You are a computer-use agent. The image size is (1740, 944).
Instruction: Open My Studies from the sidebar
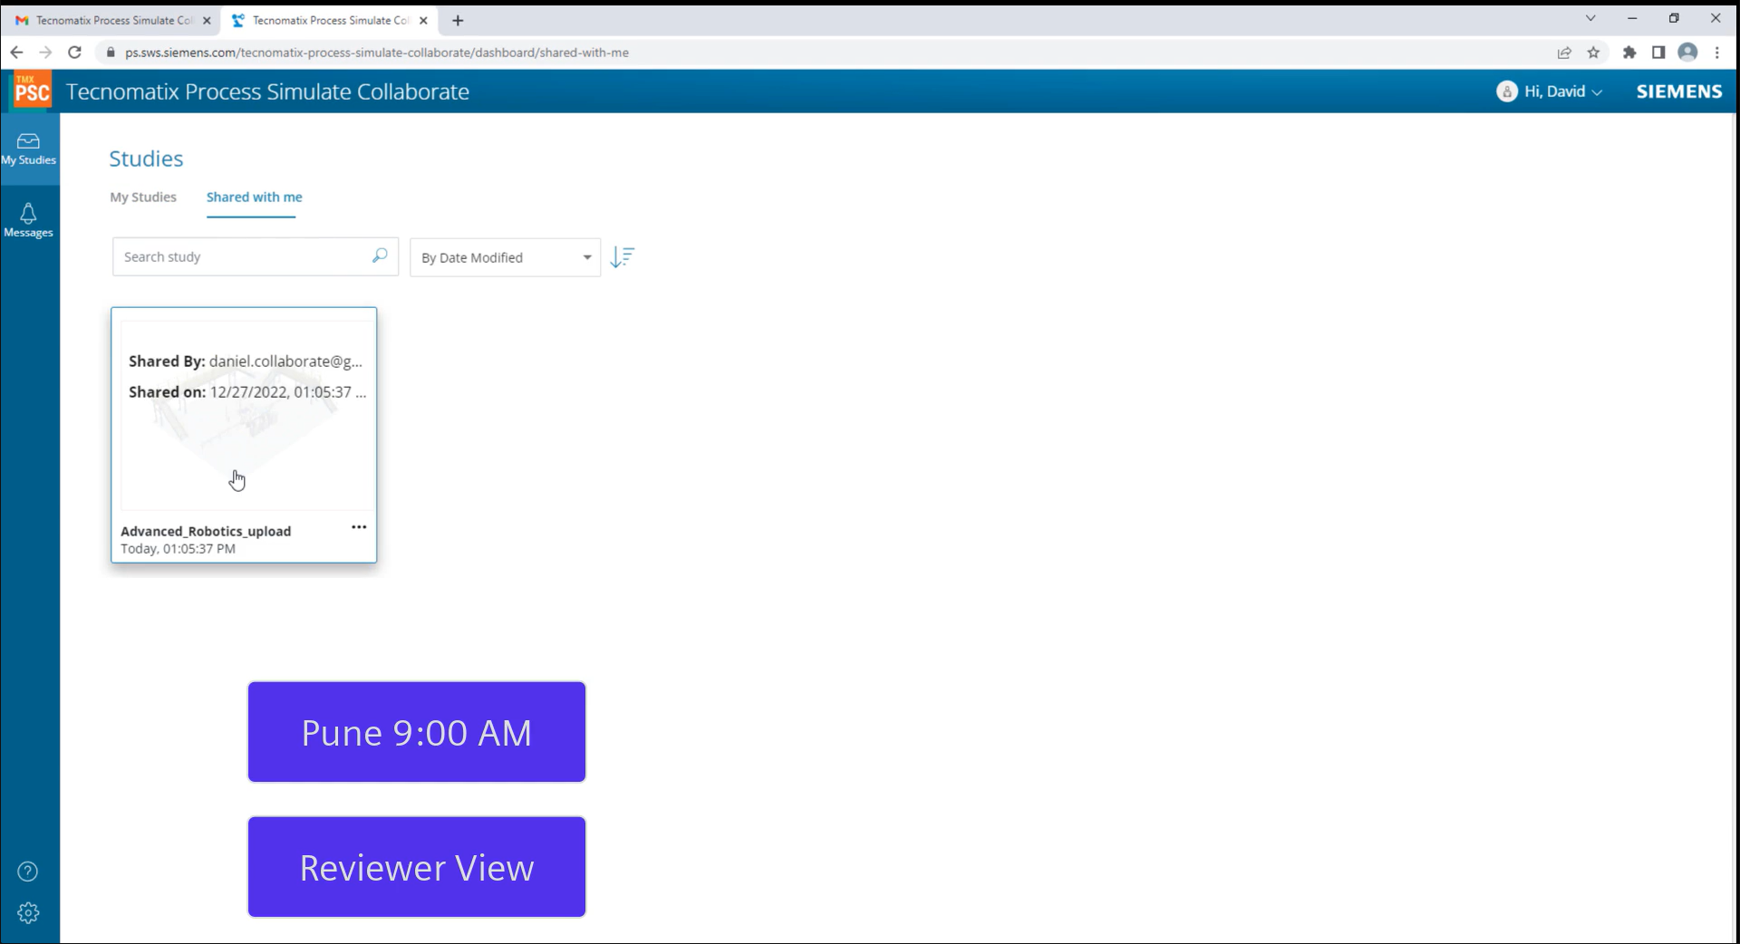29,148
